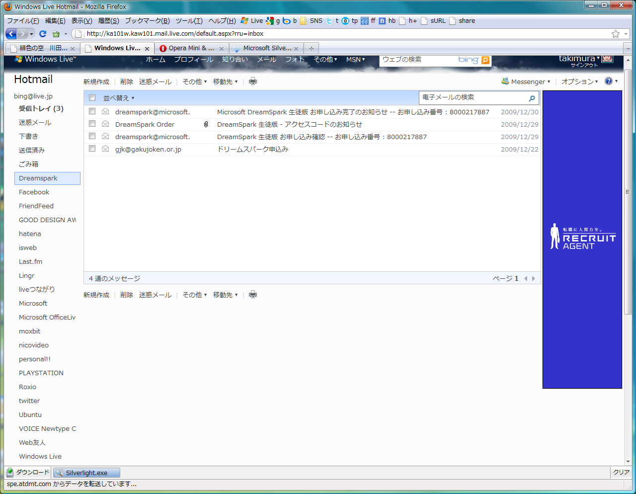Open the 'ff' FriendFeed bookmark

(368, 21)
